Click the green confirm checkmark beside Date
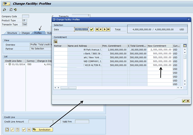 pos(92,29)
